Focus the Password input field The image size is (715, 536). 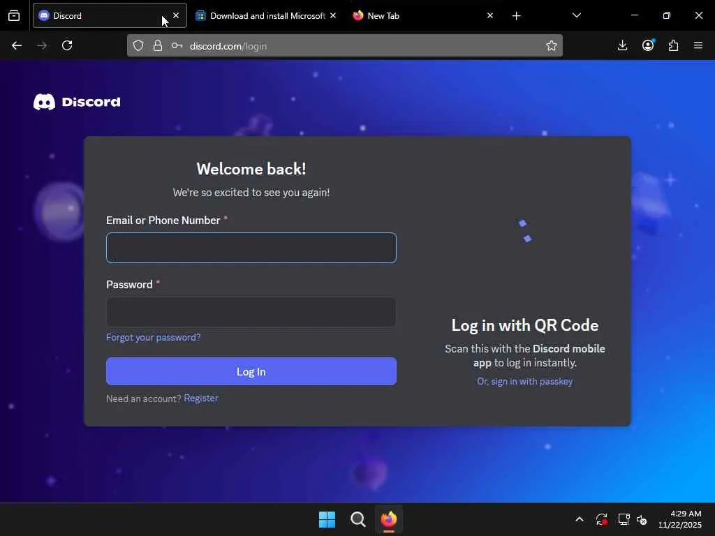tap(251, 312)
